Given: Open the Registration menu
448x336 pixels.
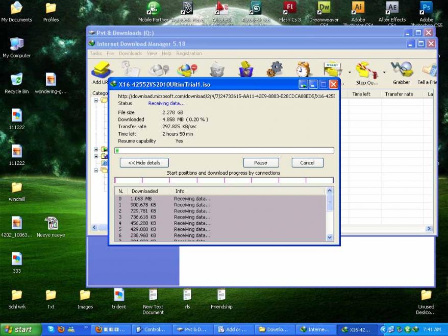Looking at the screenshot, I should pos(189,54).
